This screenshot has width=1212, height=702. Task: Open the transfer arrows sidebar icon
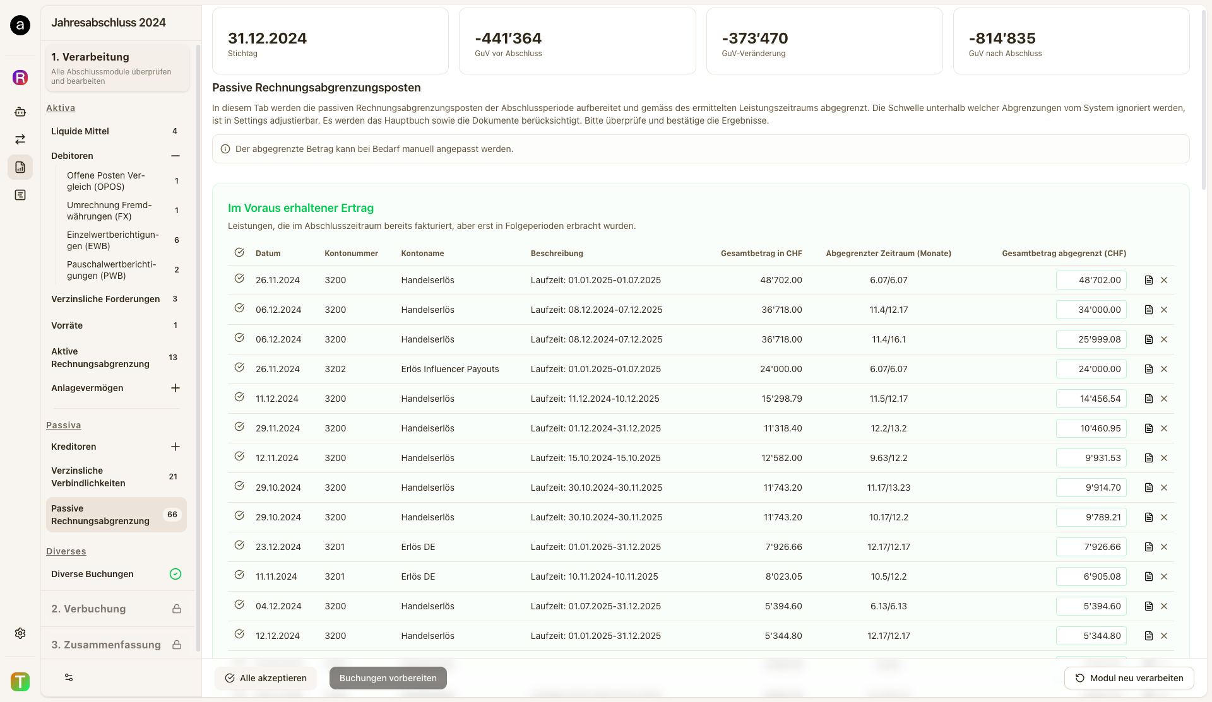point(20,139)
